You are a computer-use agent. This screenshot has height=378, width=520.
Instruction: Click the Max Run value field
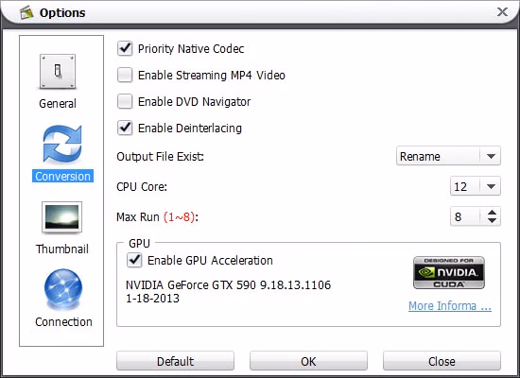click(465, 216)
